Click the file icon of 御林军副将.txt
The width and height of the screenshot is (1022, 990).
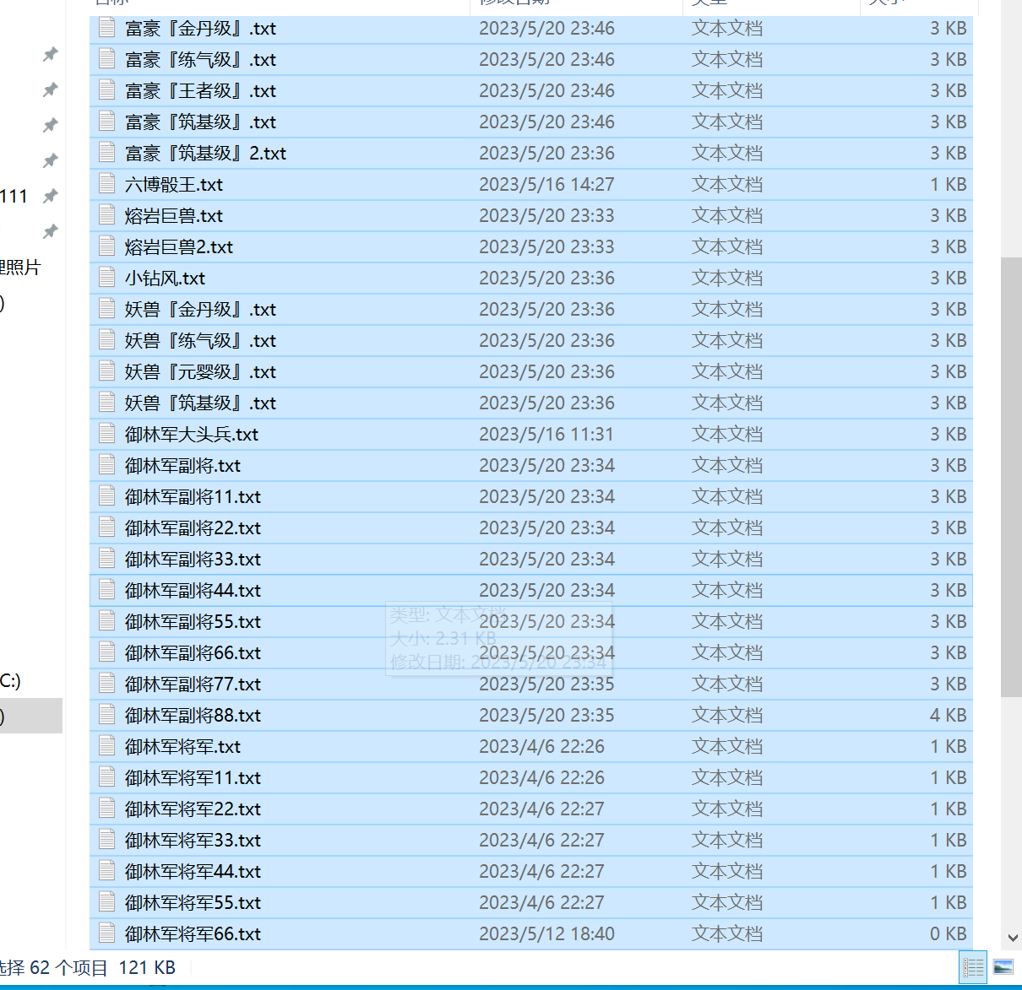tap(106, 465)
